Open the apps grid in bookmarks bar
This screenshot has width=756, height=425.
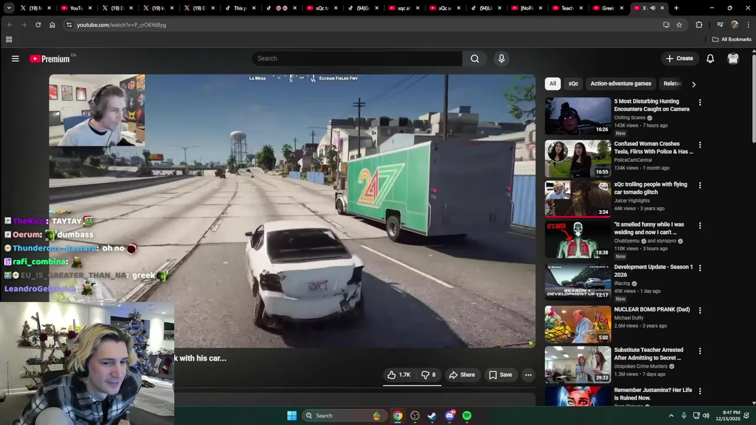point(9,40)
